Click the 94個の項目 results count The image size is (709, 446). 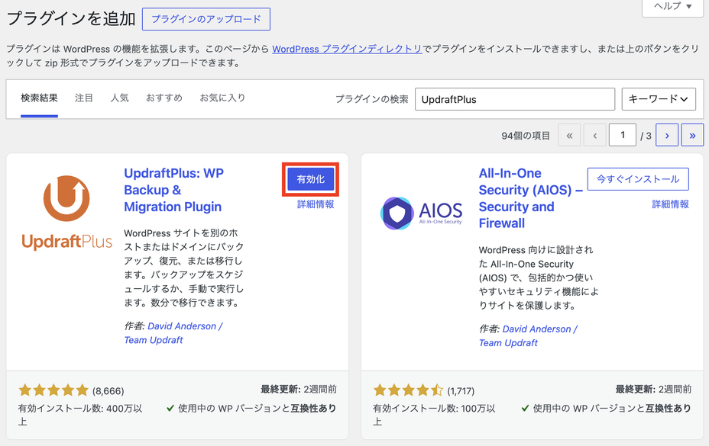(x=526, y=136)
